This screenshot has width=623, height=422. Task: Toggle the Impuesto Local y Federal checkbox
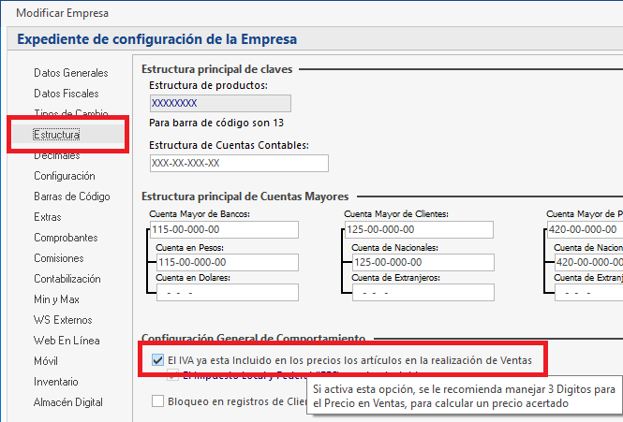click(x=172, y=377)
